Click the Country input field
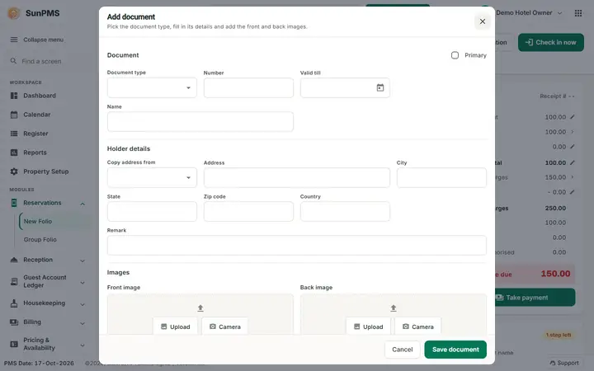 tap(345, 211)
